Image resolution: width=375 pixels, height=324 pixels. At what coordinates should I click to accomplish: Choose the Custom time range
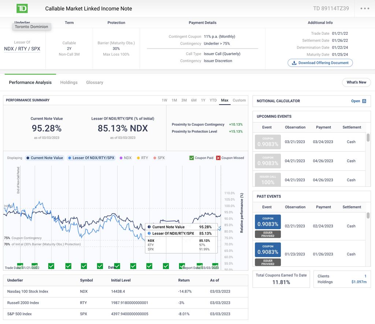pyautogui.click(x=239, y=100)
